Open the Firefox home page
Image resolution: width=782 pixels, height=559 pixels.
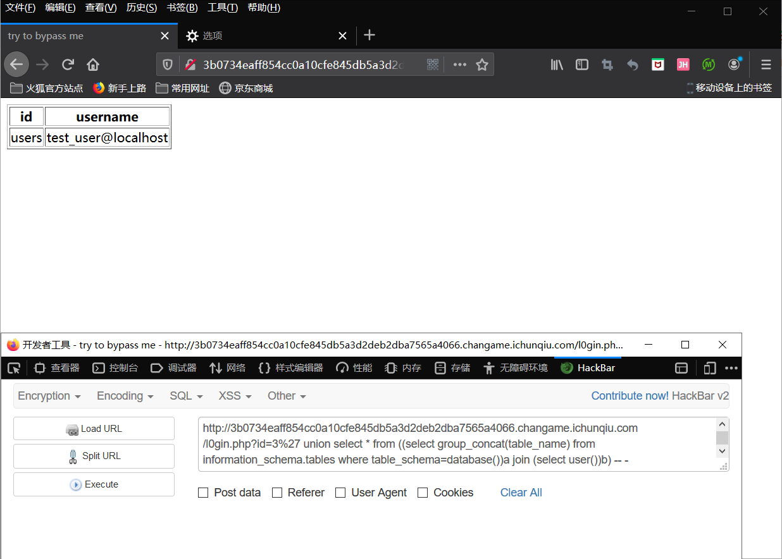(x=93, y=64)
